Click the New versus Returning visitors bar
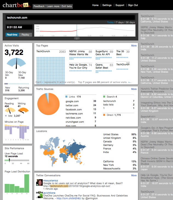Image resolution: width=173 pixels, height=200 pixels. pyautogui.click(x=17, y=84)
